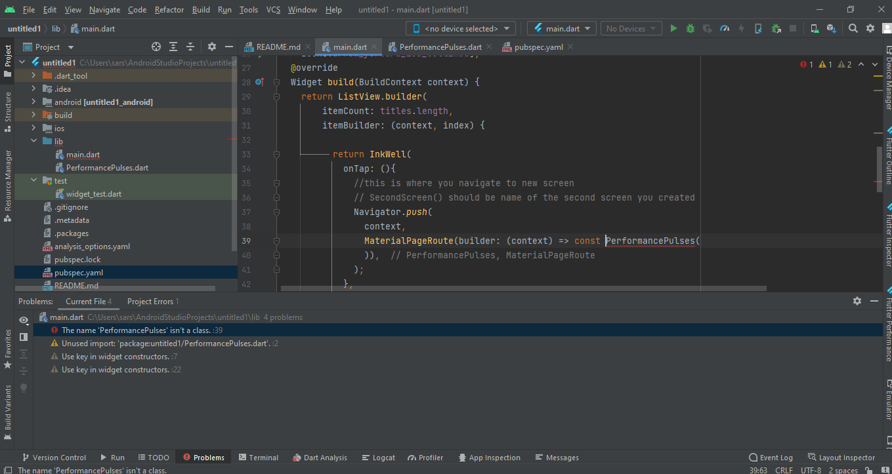Start debugging with the green bug icon
This screenshot has height=474, width=892.
tap(690, 28)
